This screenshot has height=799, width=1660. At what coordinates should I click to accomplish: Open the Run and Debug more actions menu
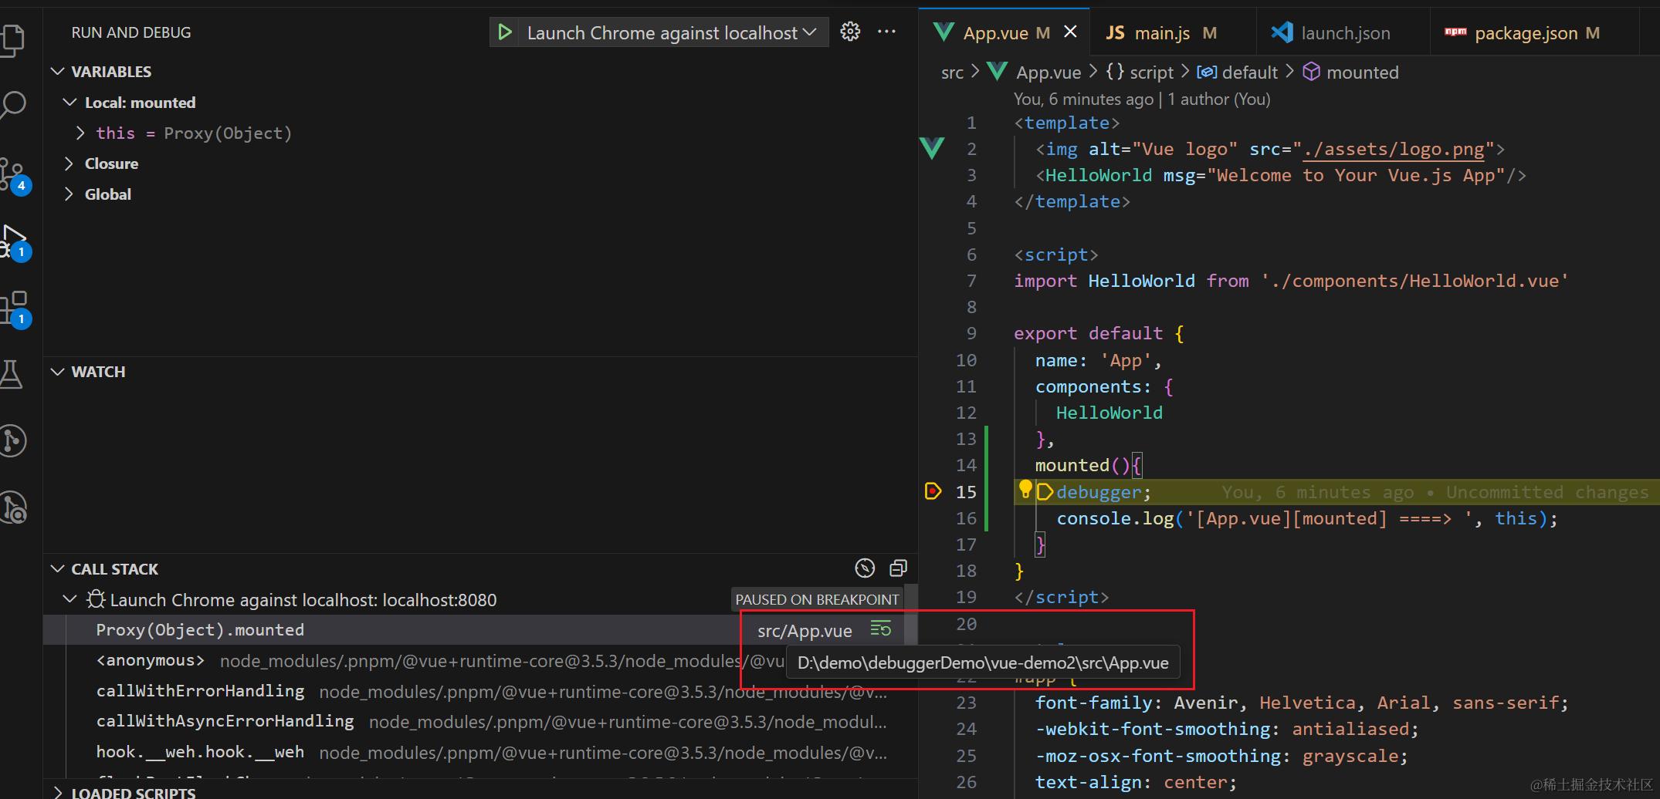[x=887, y=32]
